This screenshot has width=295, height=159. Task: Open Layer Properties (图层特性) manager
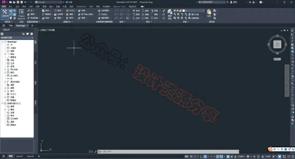pos(170,14)
